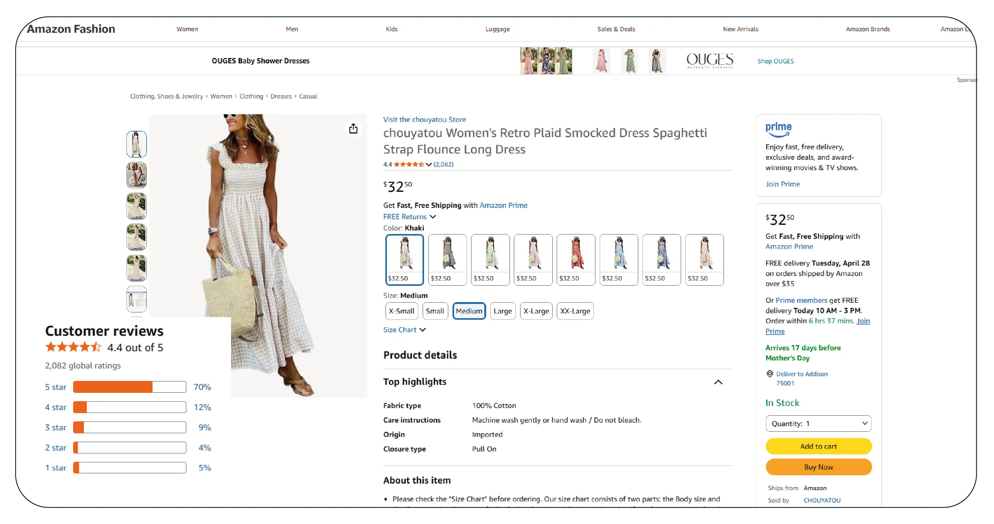Click the star rating icons under title
Image resolution: width=994 pixels, height=524 pixels.
coord(409,164)
